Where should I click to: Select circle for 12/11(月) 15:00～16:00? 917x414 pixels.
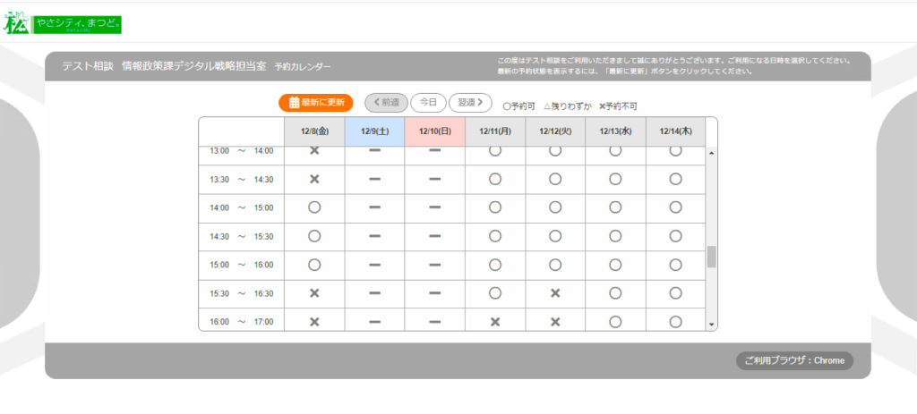(x=495, y=265)
